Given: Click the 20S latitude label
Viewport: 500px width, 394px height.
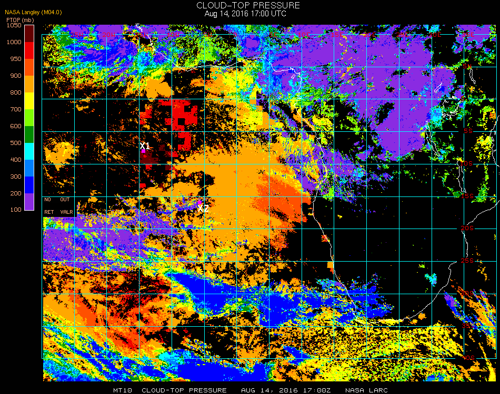Looking at the screenshot, I should click(467, 228).
